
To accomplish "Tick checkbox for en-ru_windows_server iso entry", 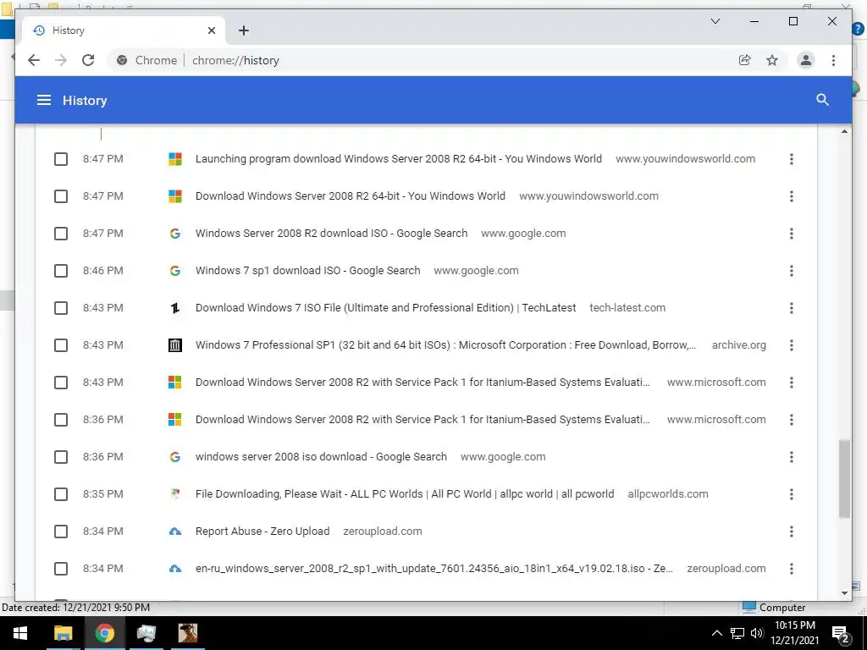I will pos(61,569).
